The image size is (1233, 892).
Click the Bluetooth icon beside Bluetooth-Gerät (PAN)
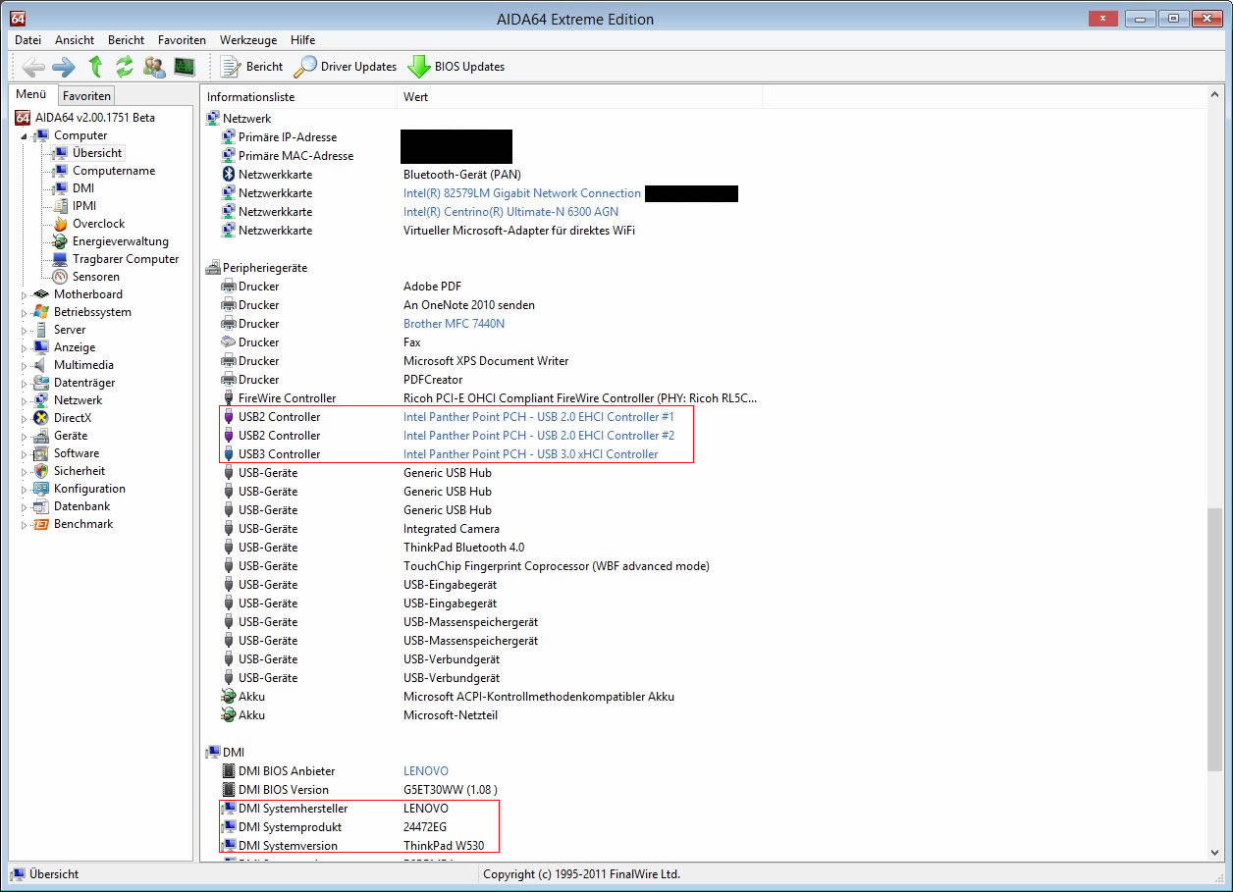pyautogui.click(x=229, y=175)
